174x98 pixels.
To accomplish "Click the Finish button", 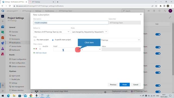I will click(x=125, y=85).
